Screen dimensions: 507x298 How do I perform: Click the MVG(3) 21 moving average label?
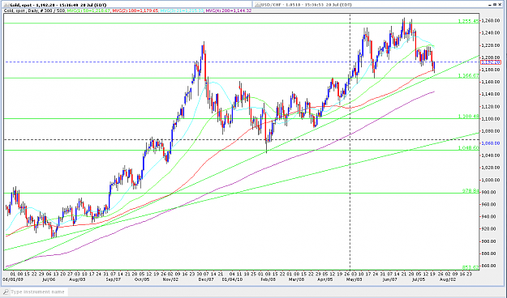point(182,11)
